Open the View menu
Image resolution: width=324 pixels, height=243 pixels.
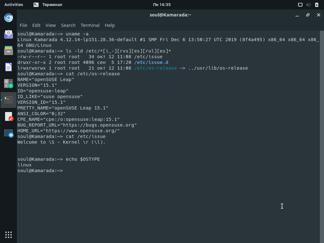[x=51, y=25]
